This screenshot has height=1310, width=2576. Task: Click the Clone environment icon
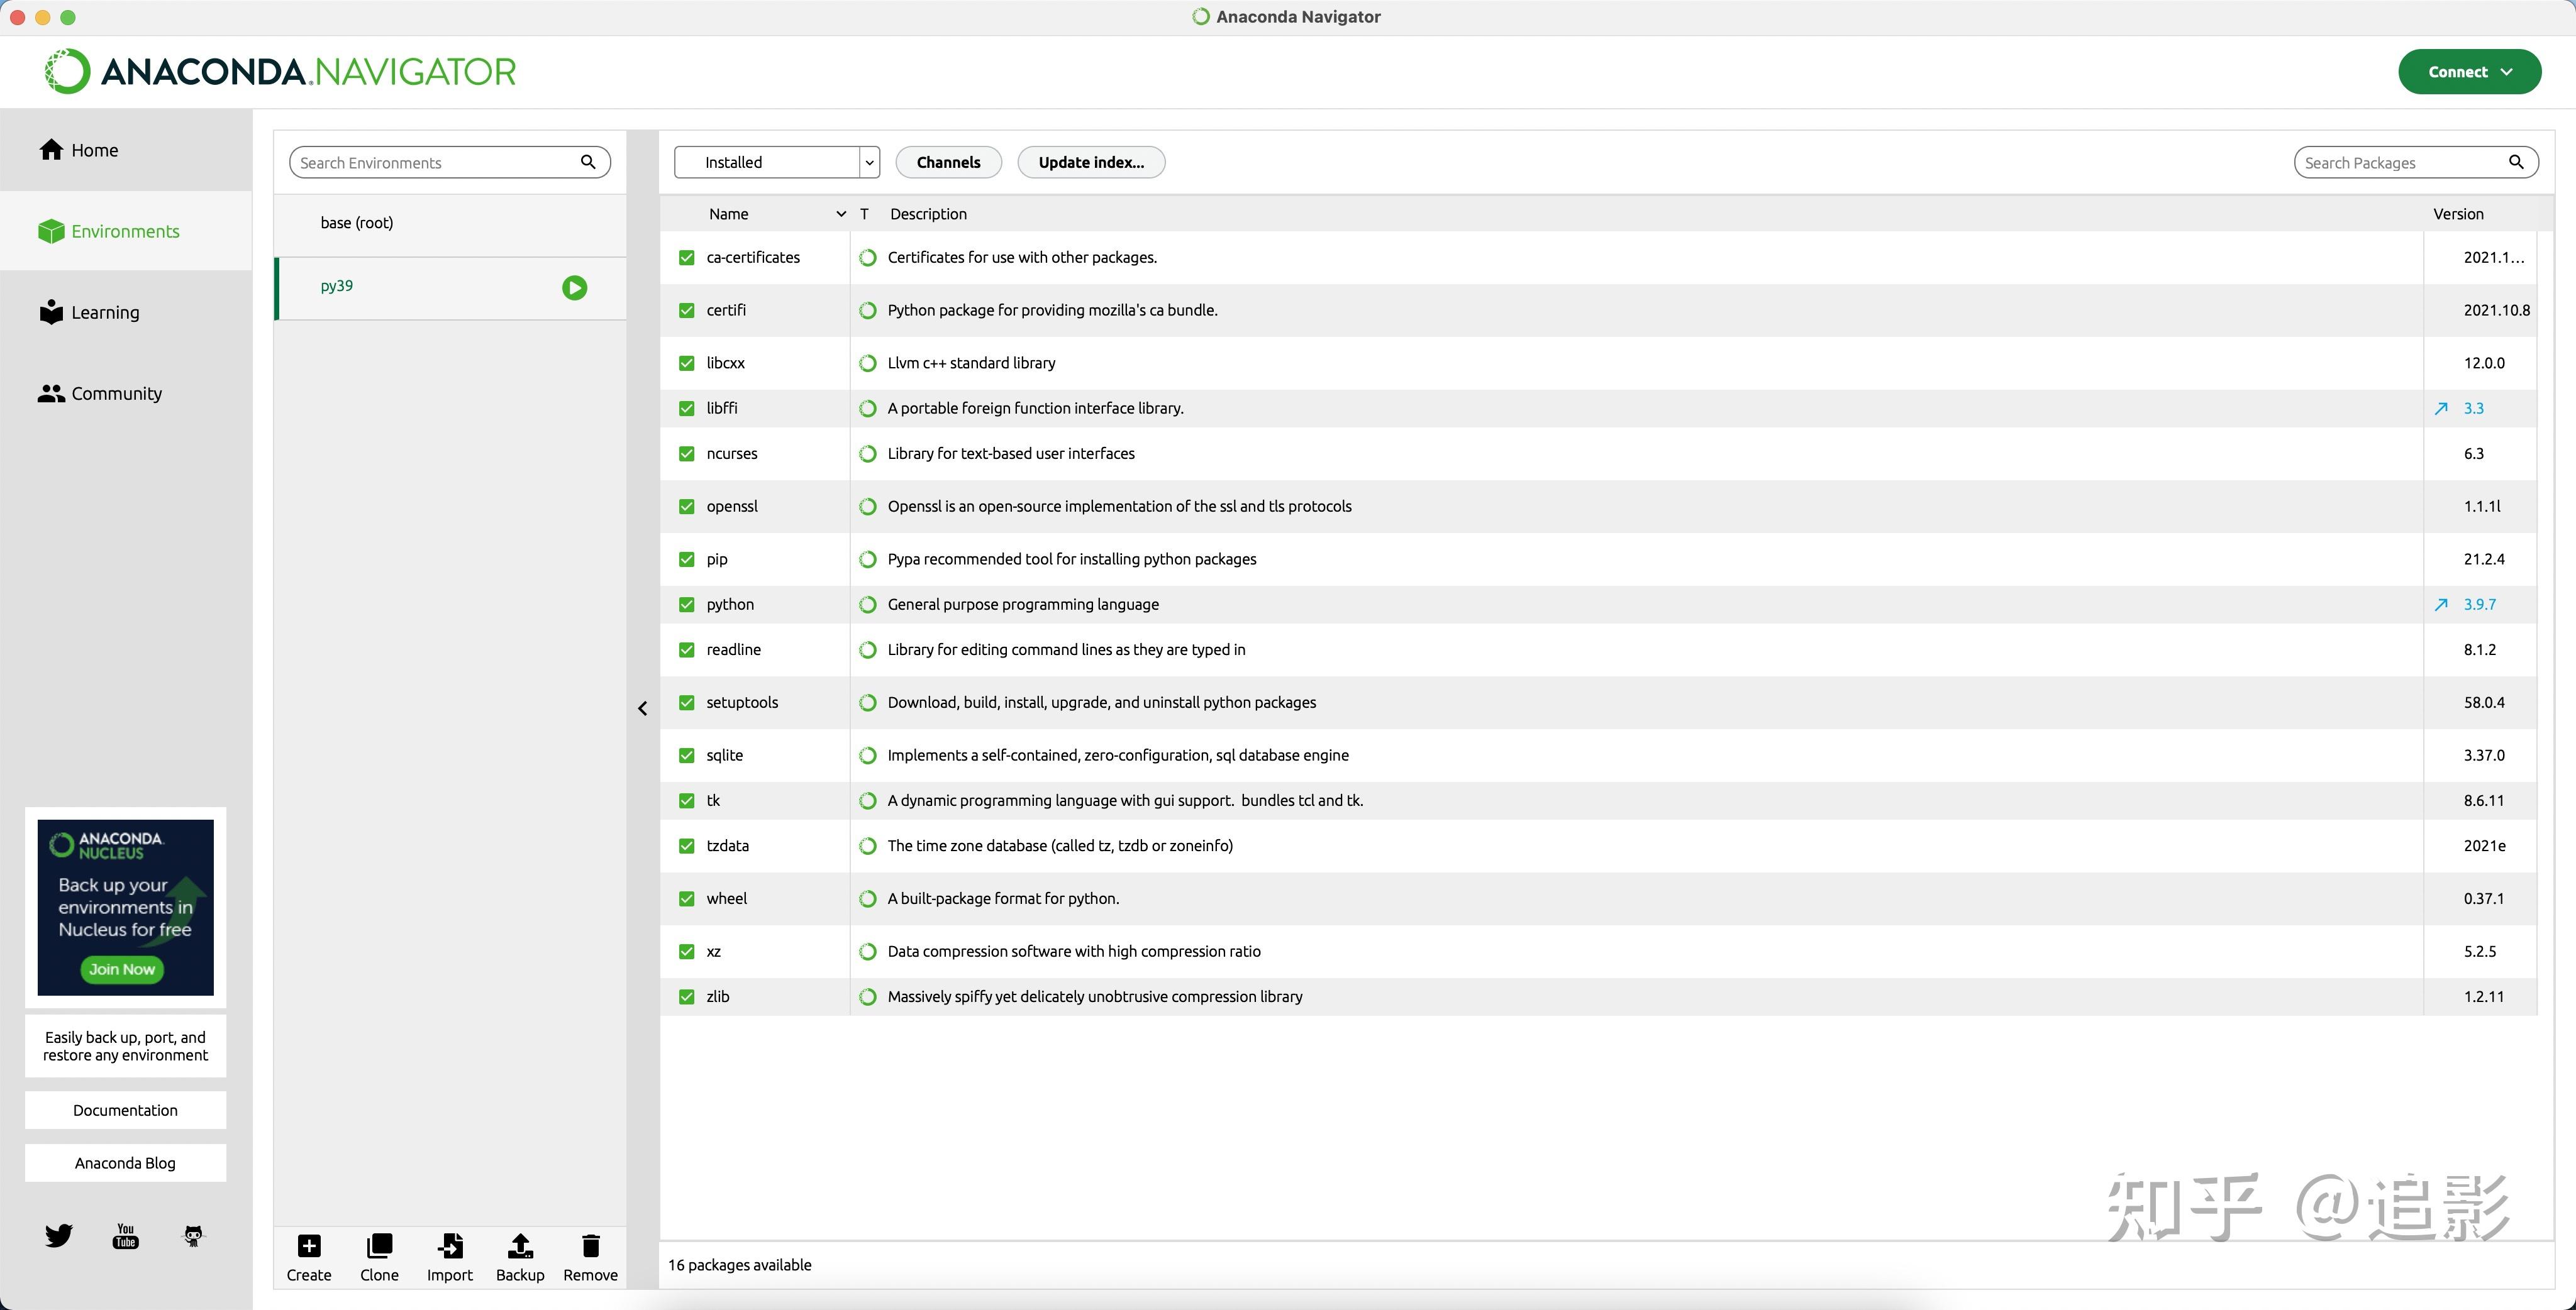pos(379,1245)
